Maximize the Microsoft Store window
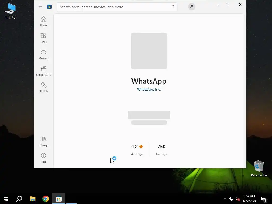 [x=228, y=5]
